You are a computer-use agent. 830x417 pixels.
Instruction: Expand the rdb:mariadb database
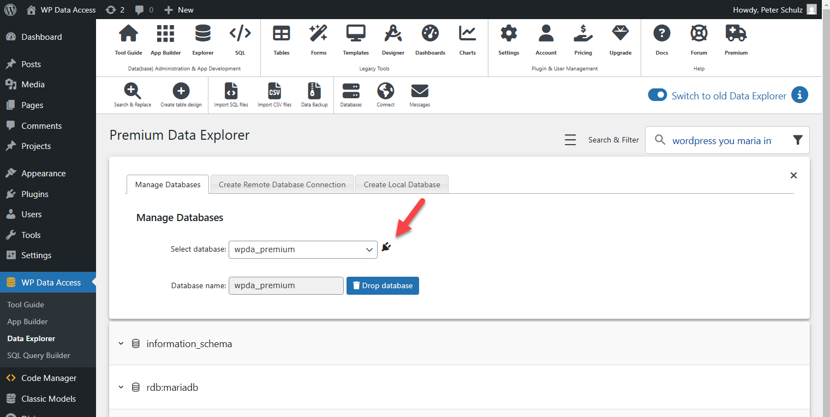pos(122,388)
